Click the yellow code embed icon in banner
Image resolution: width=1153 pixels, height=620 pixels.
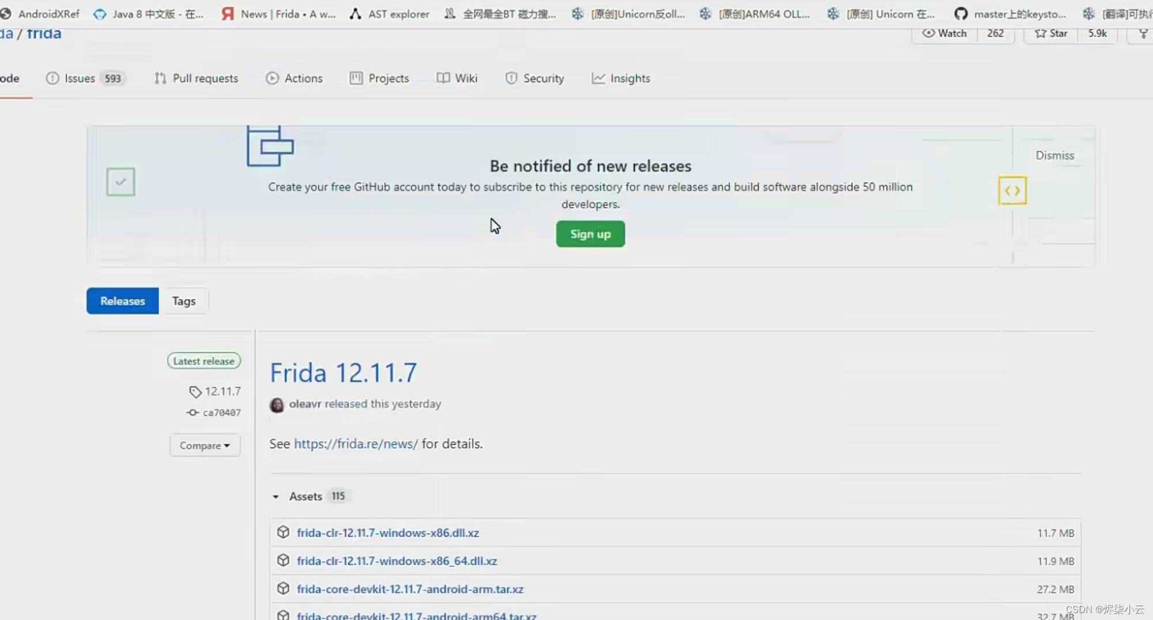tap(1012, 191)
